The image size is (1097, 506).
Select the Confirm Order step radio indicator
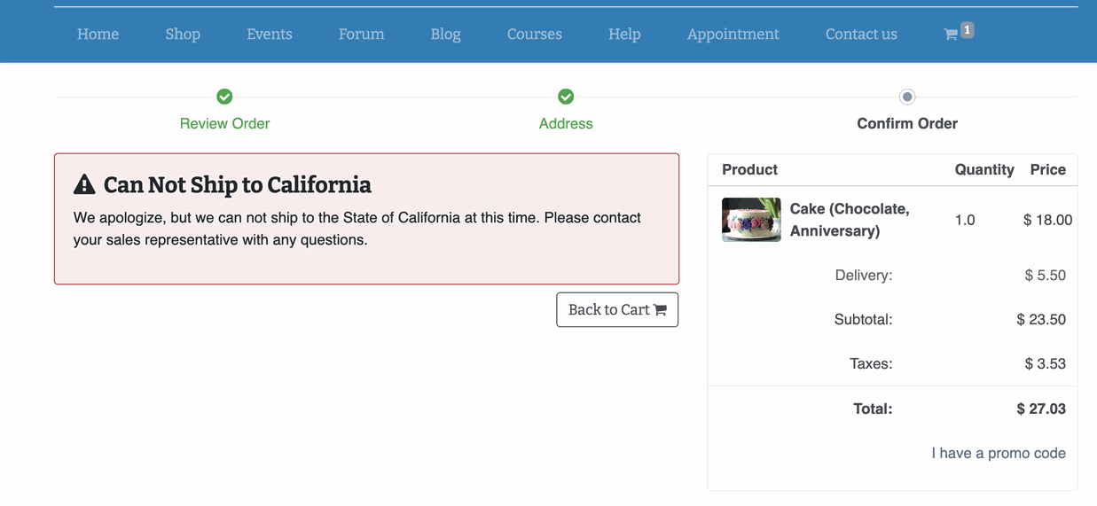point(906,96)
